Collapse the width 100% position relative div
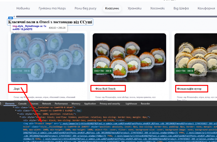This screenshot has width=217, height=142. [x=18, y=114]
